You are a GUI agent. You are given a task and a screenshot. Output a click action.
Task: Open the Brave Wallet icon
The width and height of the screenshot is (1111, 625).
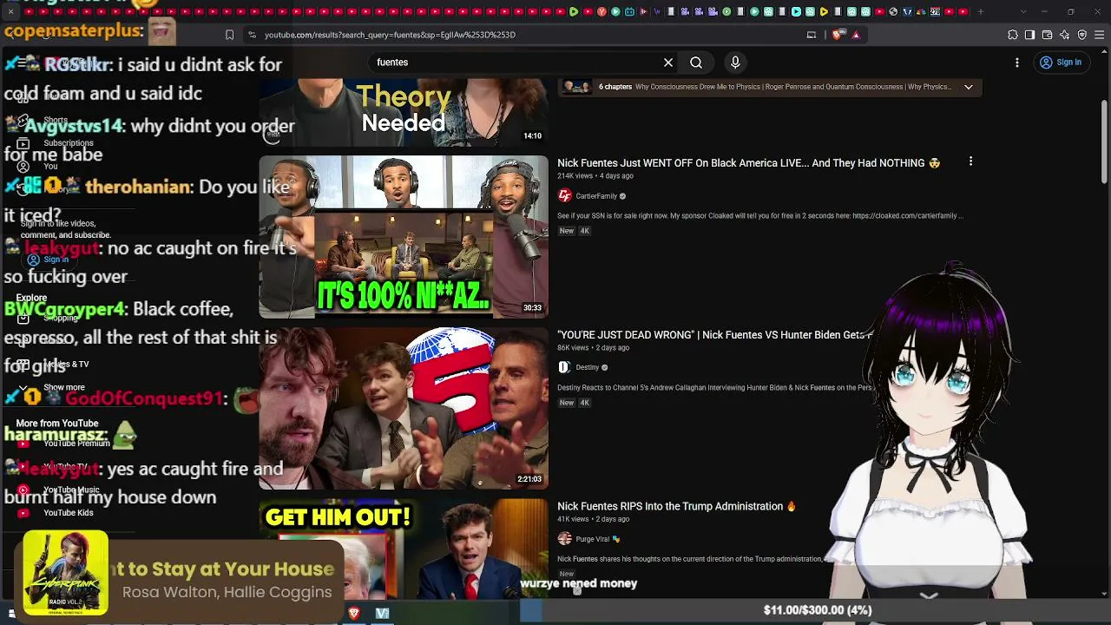coord(1047,35)
